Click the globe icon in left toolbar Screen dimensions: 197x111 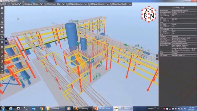click(2, 8)
